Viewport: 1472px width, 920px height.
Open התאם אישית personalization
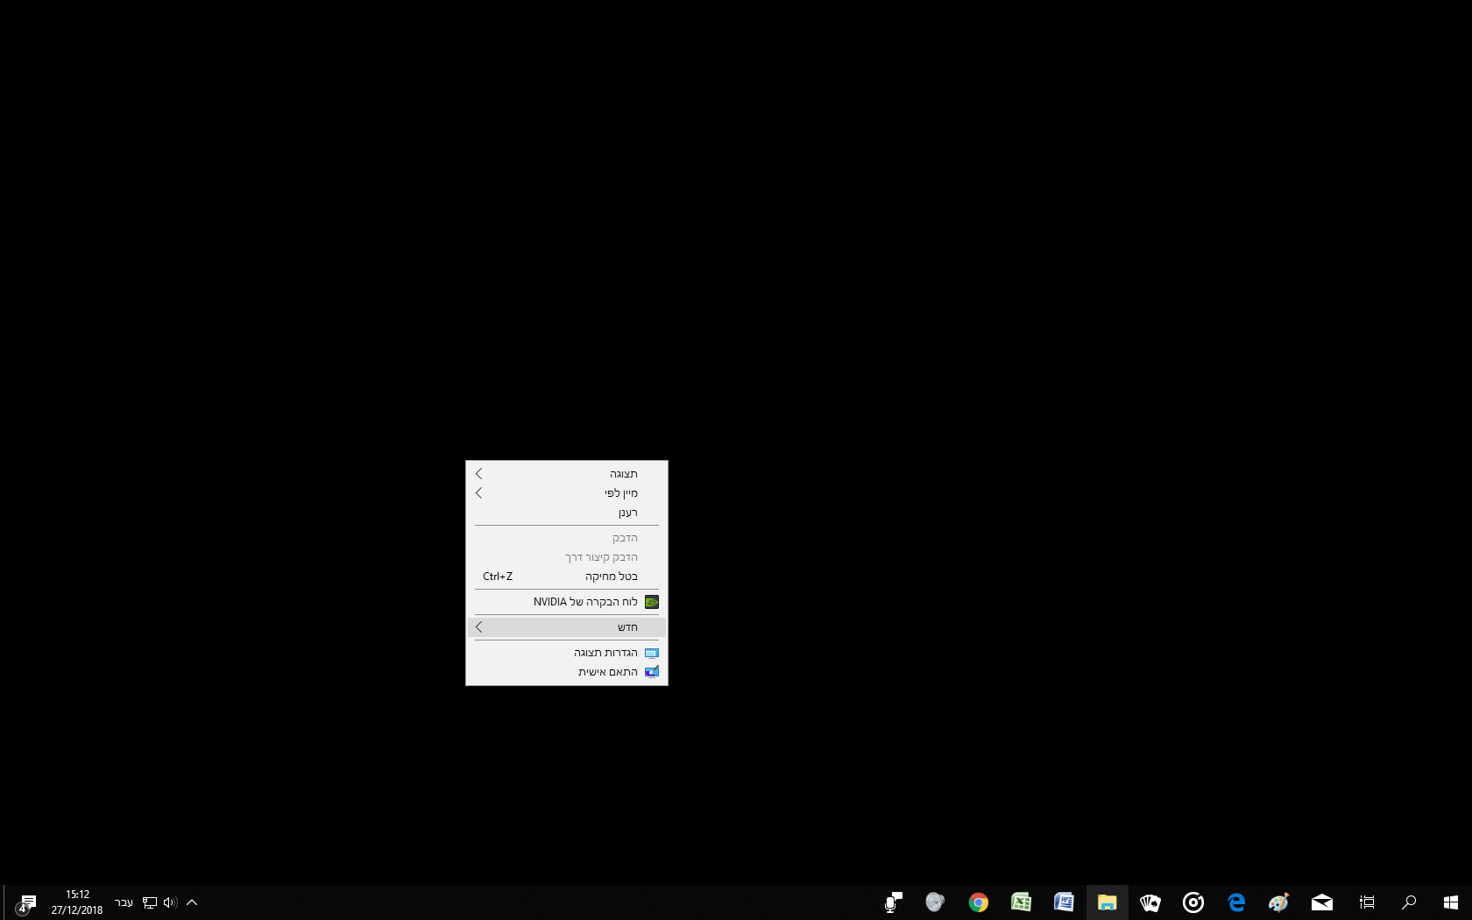pos(567,672)
